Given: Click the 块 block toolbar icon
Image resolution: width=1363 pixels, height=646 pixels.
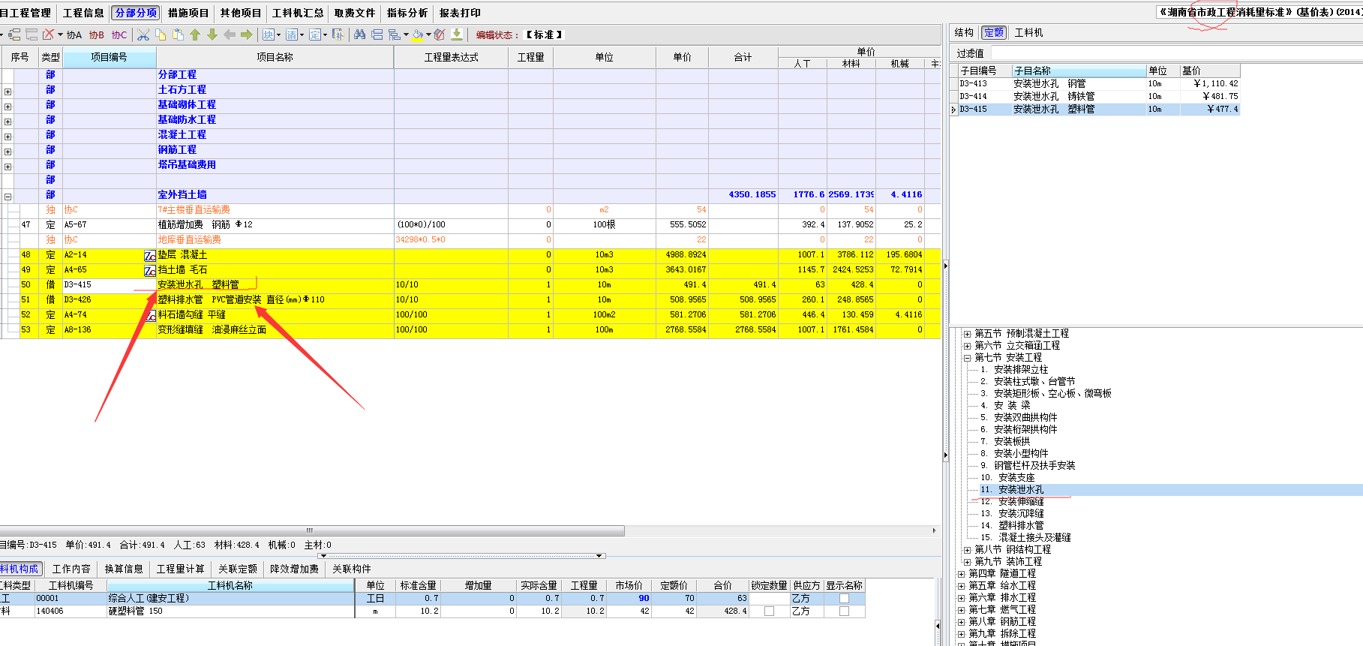Looking at the screenshot, I should coord(268,35).
